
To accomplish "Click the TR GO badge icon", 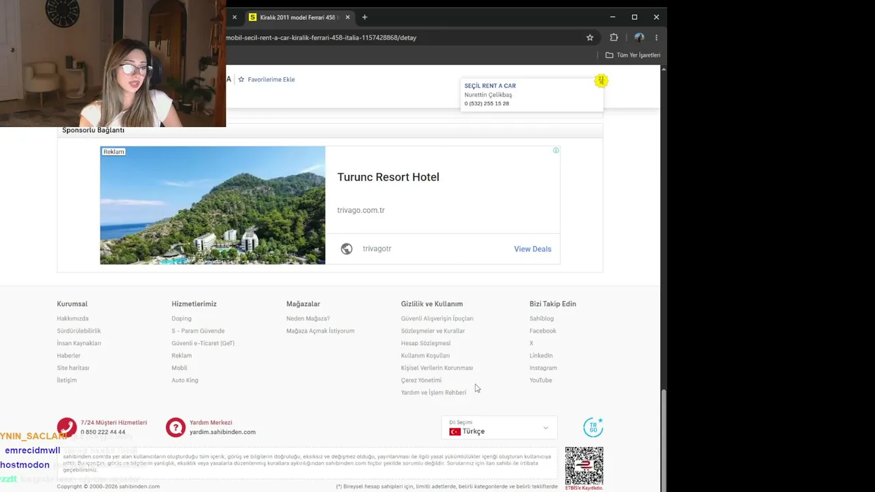I will click(593, 427).
